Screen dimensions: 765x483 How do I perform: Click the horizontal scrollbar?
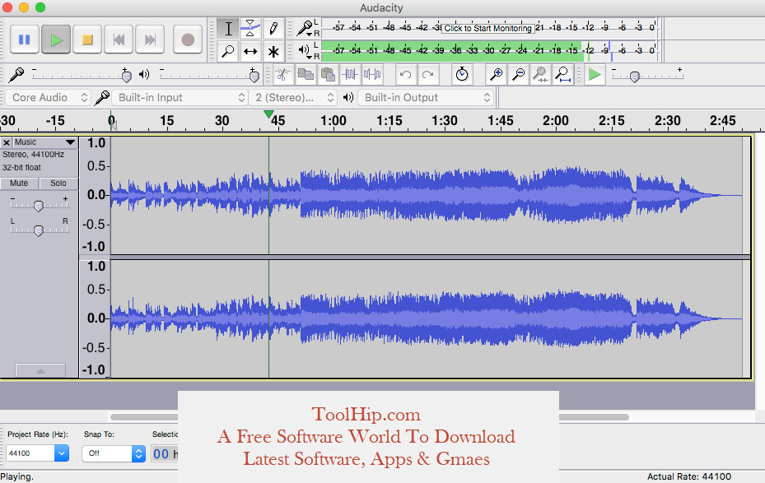tap(370, 417)
